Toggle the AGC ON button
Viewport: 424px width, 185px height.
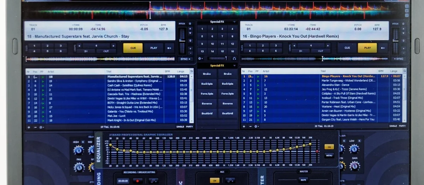tap(214, 180)
